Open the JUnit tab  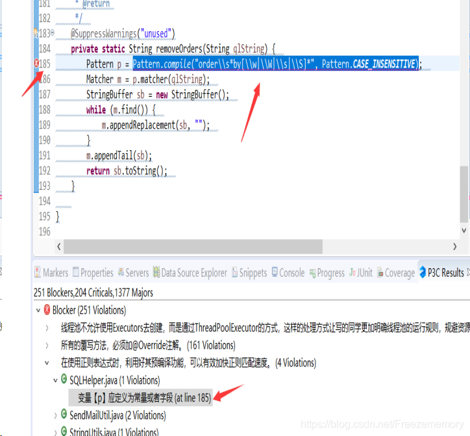(x=360, y=273)
